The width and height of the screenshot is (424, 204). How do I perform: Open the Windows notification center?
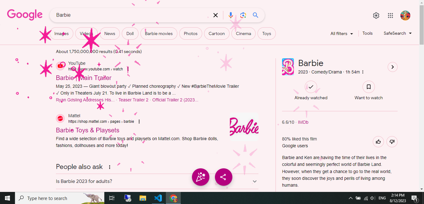[x=414, y=198]
